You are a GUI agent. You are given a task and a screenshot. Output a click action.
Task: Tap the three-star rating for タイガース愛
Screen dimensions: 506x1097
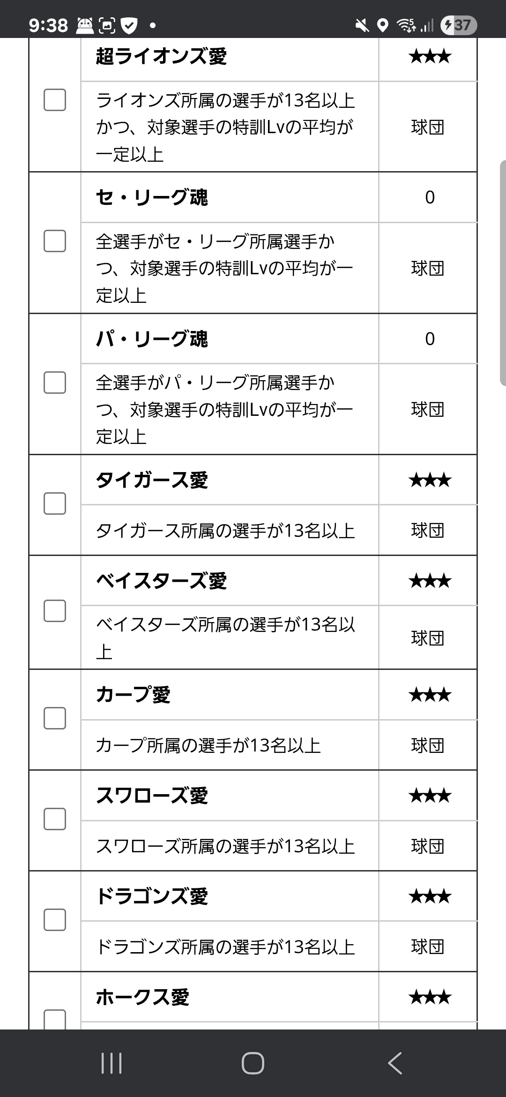(x=430, y=480)
